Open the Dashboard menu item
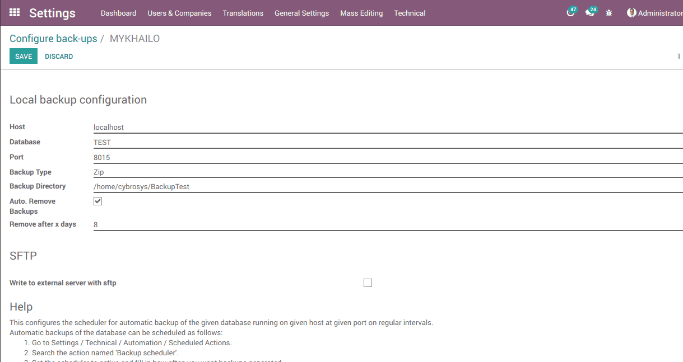 click(x=118, y=13)
